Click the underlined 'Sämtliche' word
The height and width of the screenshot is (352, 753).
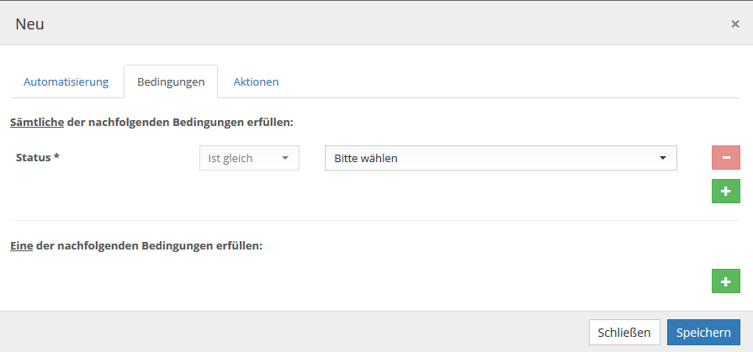36,122
